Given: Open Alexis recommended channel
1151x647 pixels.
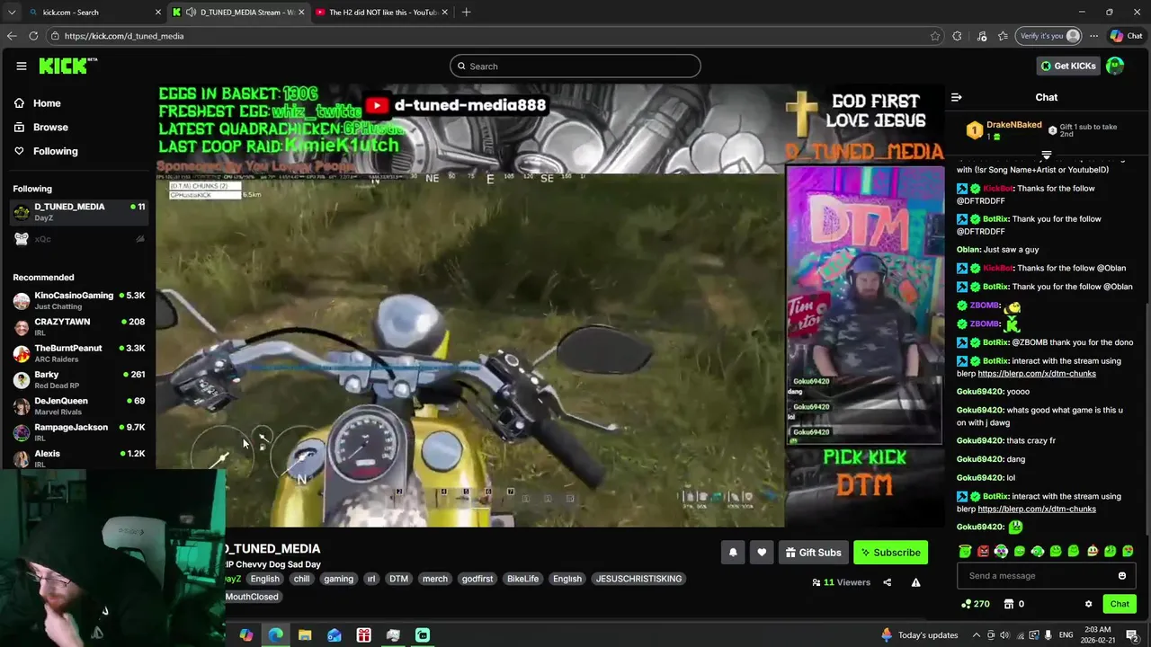Looking at the screenshot, I should pos(79,458).
